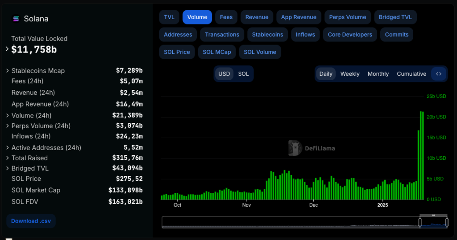Expand the Bridged TVL row
This screenshot has width=457, height=240.
pos(8,168)
